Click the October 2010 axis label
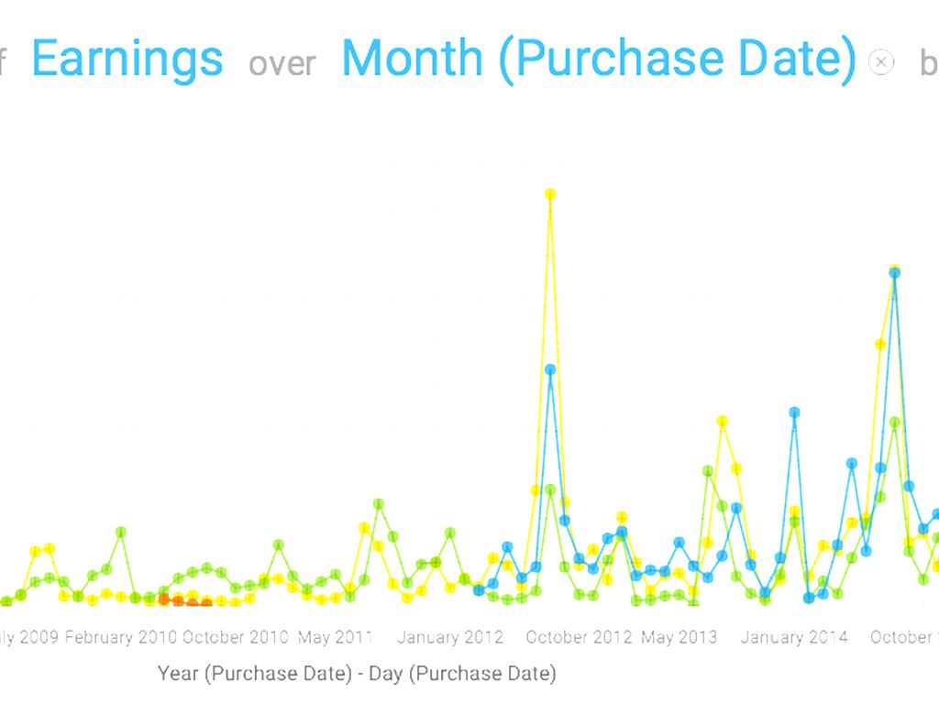Image resolution: width=939 pixels, height=704 pixels. coord(235,637)
